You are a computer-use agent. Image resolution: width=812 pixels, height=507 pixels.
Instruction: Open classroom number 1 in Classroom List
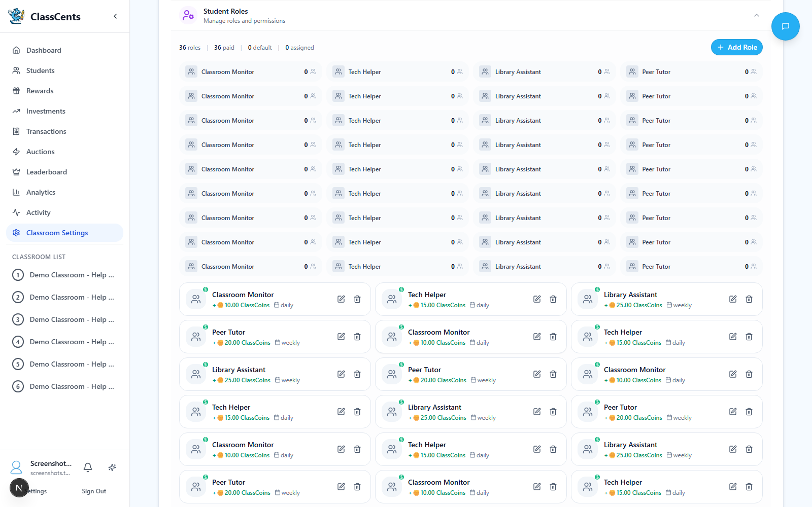64,275
